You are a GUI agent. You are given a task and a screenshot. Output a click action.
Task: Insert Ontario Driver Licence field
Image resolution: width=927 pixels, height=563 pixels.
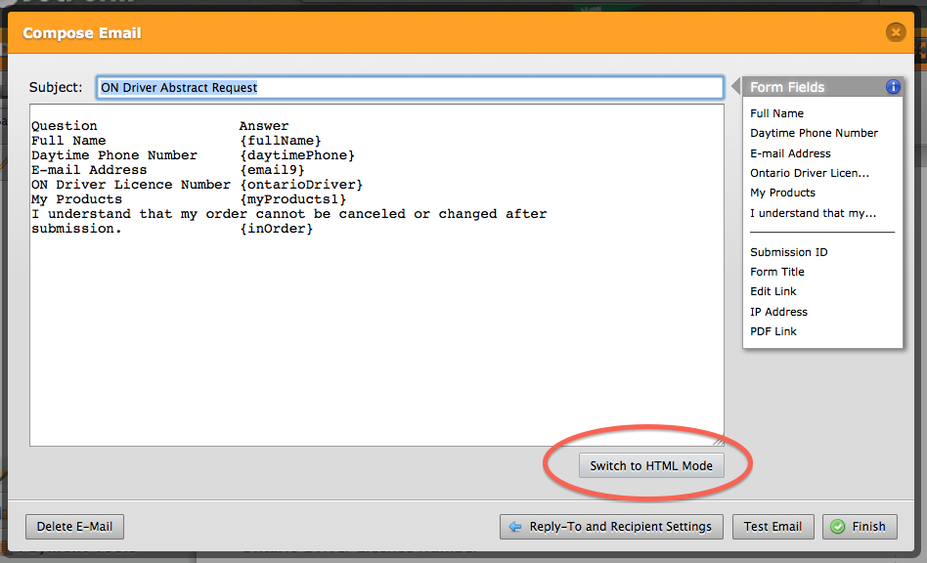pyautogui.click(x=809, y=173)
